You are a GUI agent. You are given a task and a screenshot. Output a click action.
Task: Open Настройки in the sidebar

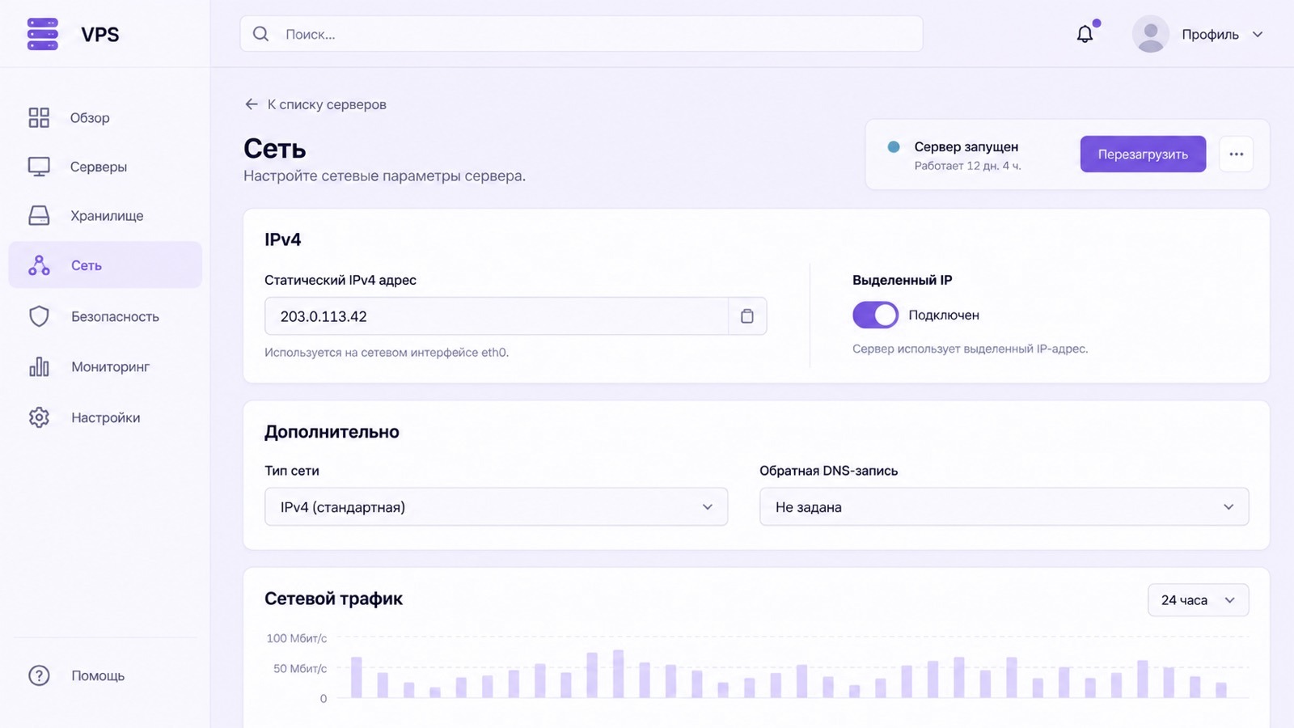(x=105, y=417)
